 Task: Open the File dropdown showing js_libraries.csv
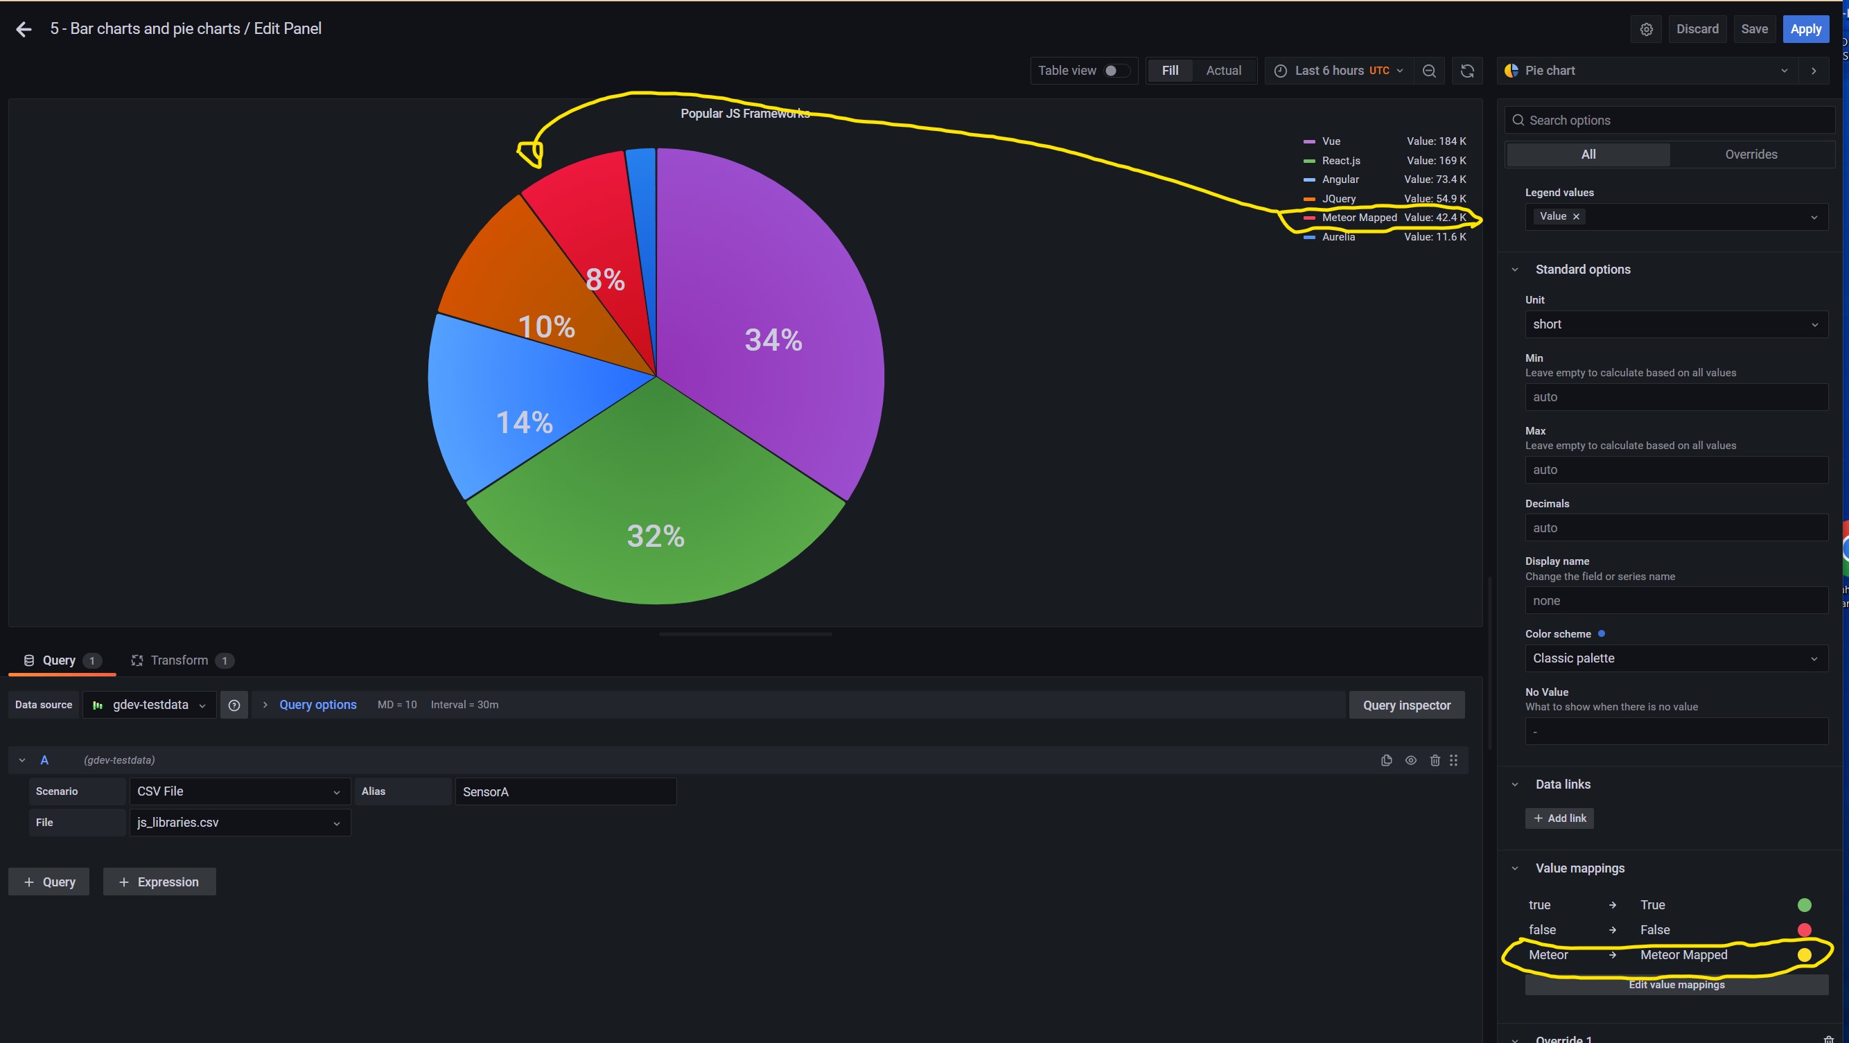tap(239, 822)
